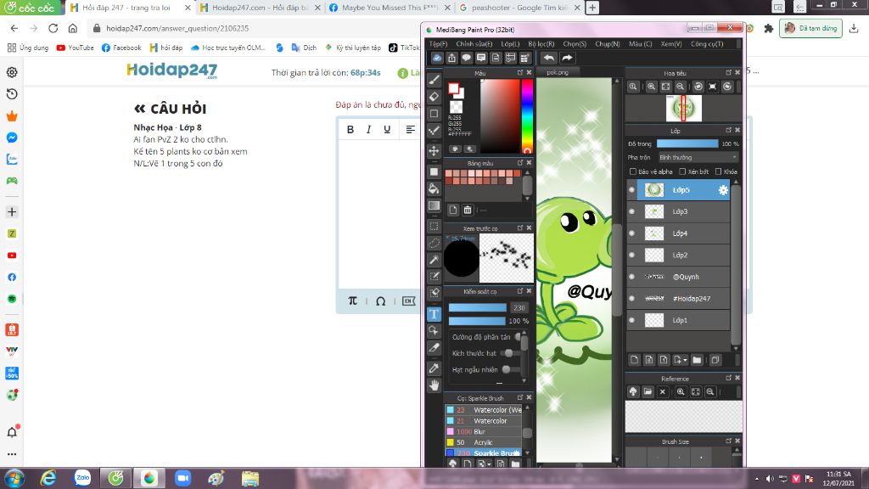Viewport: 869px width, 489px height.
Task: Click the cloud save icon in toolbar
Action: [x=437, y=58]
